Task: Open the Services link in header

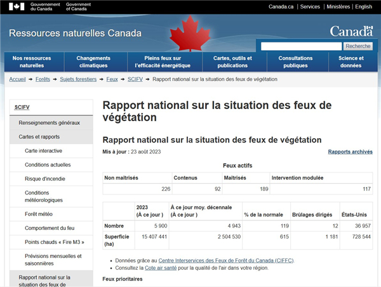Action: (310, 7)
